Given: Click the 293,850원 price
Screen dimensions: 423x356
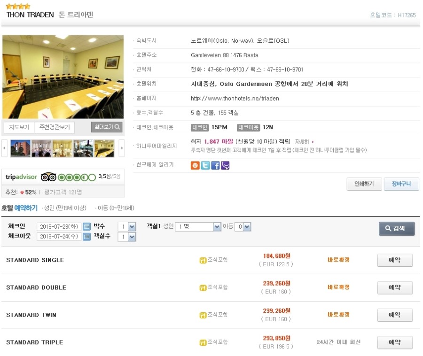Looking at the screenshot, I should pos(276,338).
